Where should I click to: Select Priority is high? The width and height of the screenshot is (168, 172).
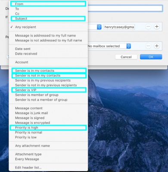click(x=48, y=128)
